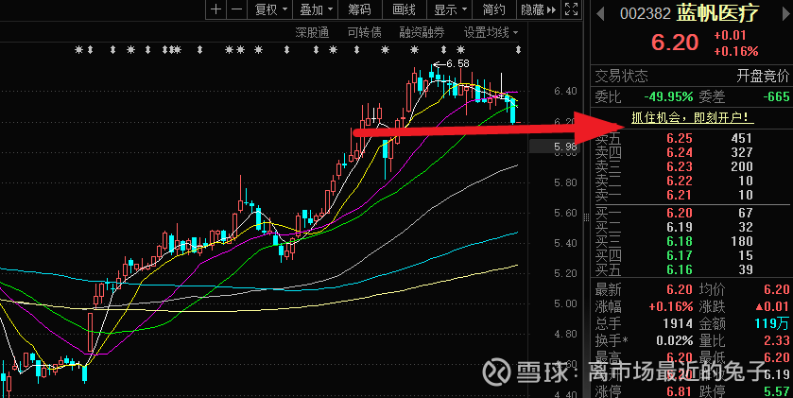Viewport: 793px width, 398px height.
Task: Click the 跌停 5.57 limit-down value
Action: 776,391
